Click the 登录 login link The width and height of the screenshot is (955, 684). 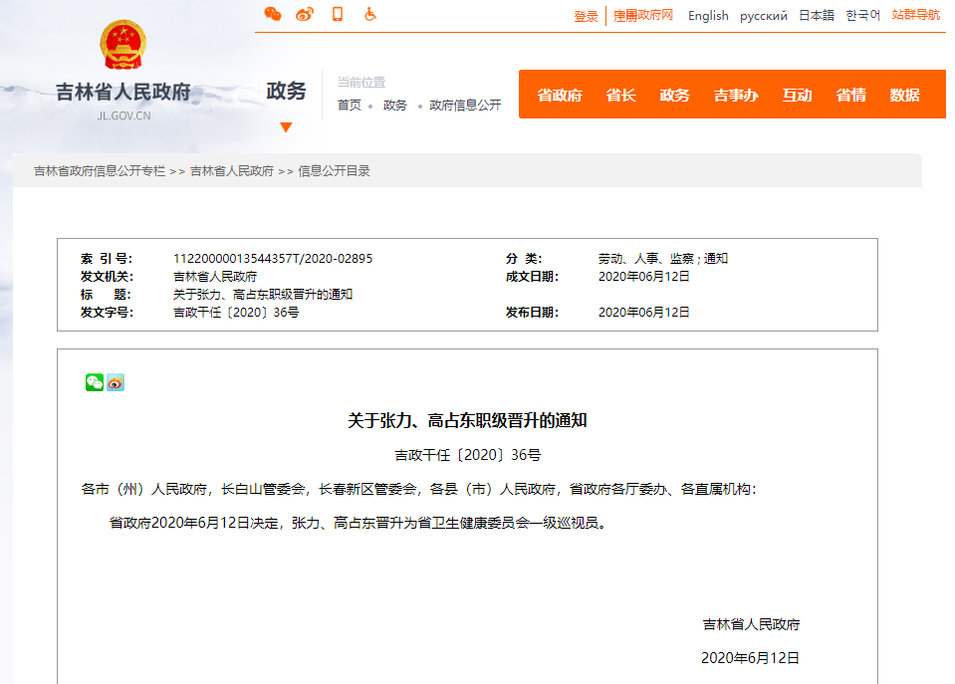tap(586, 16)
